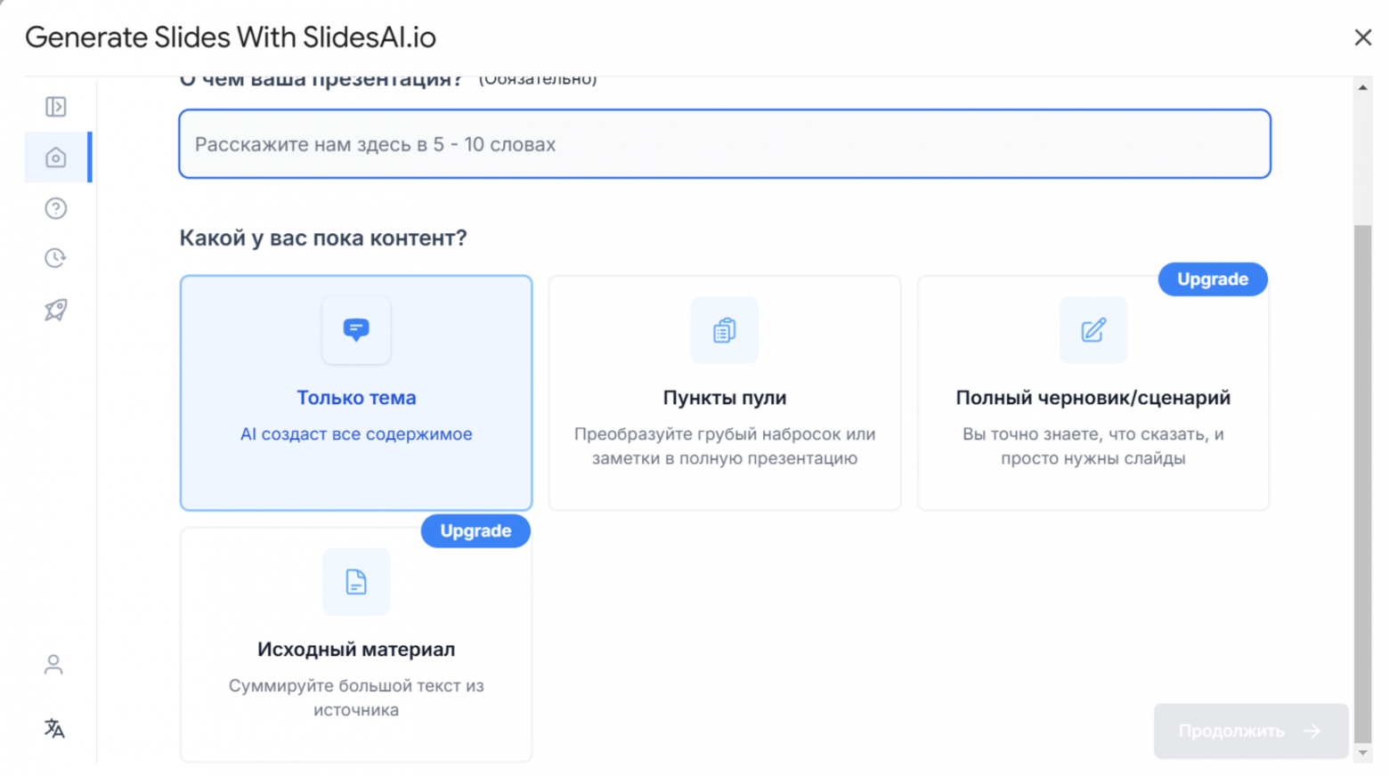Open the Home panel in sidebar
Viewport: 1389px width, 776px height.
[55, 158]
